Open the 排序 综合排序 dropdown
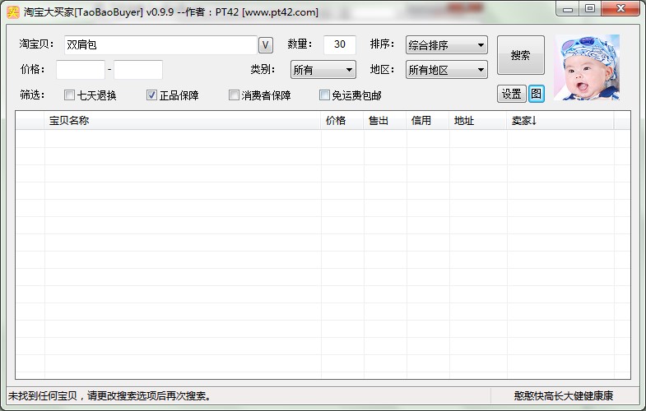 coord(447,45)
